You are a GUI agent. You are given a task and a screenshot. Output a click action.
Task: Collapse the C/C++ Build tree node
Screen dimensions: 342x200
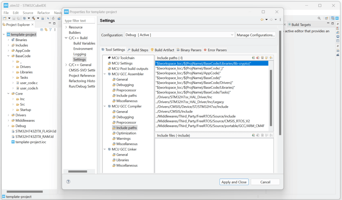pyautogui.click(x=66, y=38)
